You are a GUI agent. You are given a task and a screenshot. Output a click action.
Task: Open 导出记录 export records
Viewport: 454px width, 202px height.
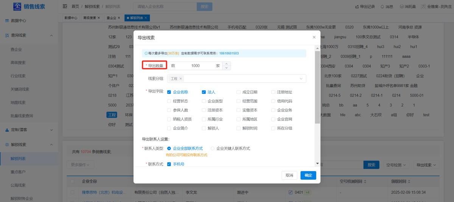[x=365, y=7]
